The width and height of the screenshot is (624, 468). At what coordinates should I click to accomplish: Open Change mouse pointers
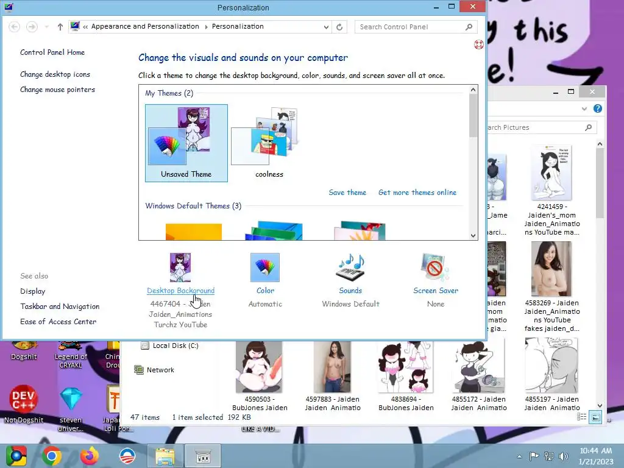point(57,90)
